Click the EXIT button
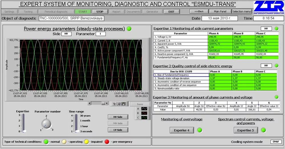 (171, 12)
